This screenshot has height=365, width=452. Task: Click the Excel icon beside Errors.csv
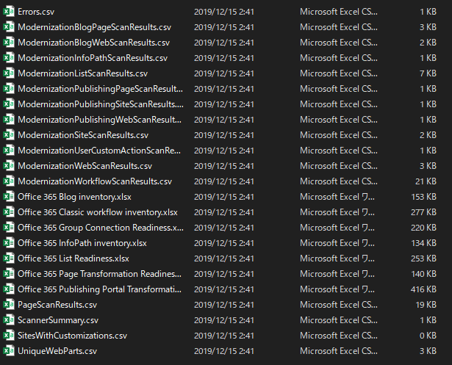click(9, 11)
